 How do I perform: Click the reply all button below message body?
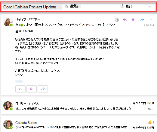point(32,89)
